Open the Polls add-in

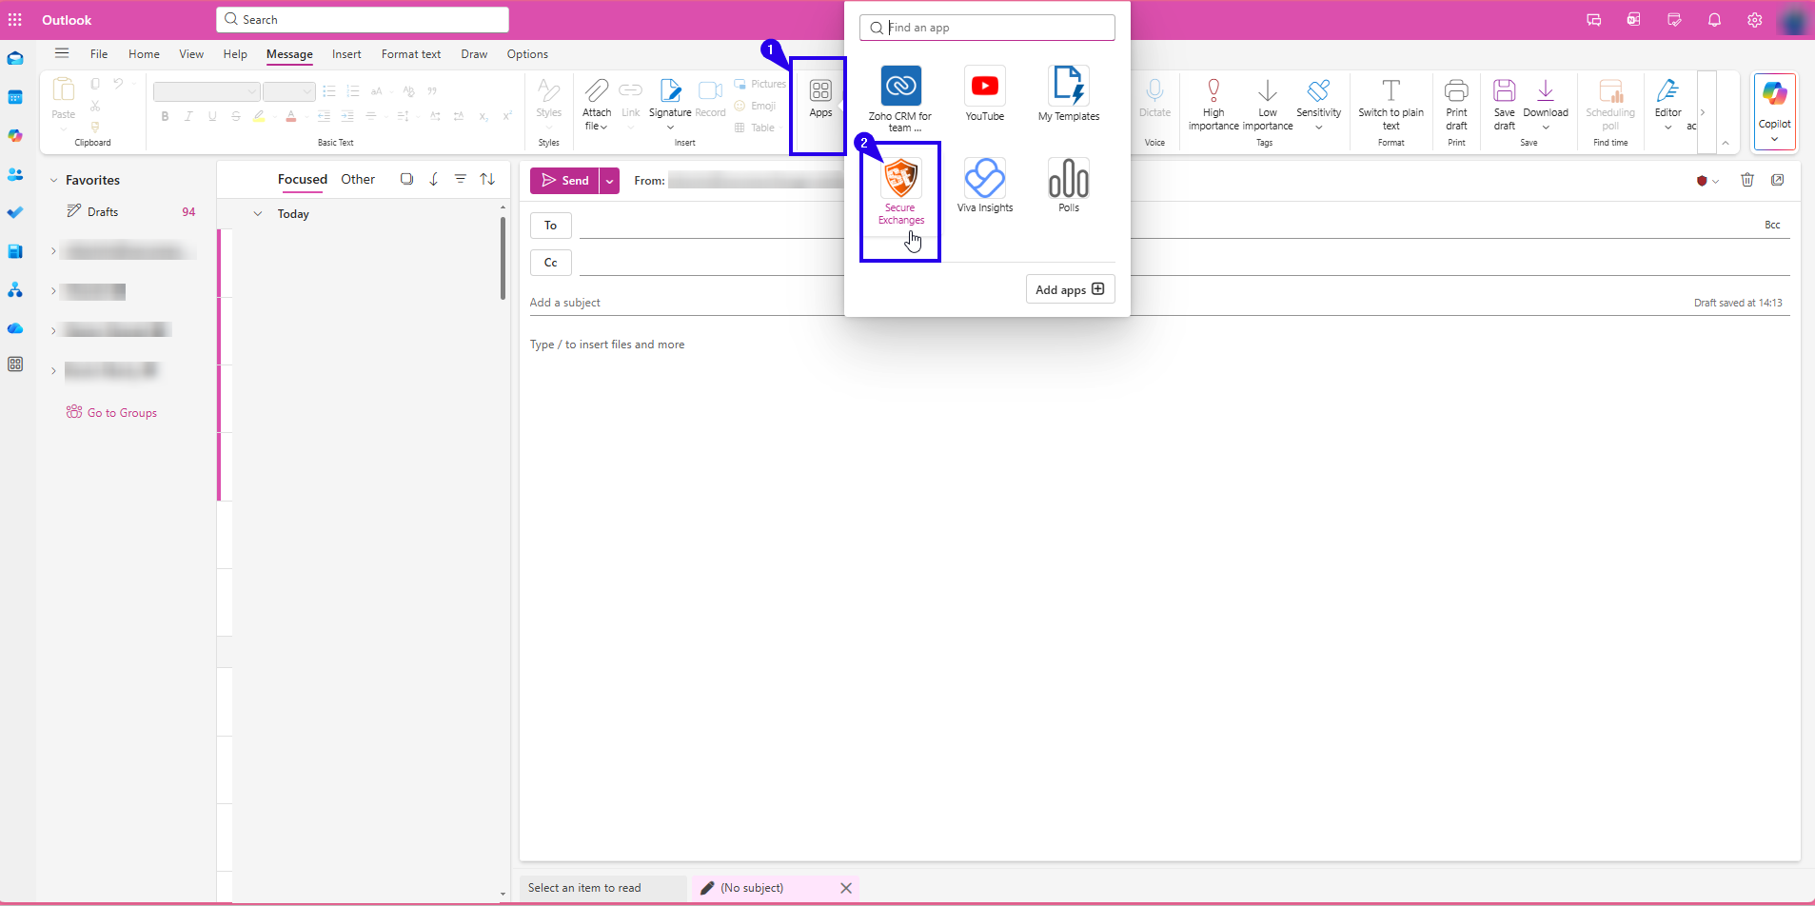tap(1068, 186)
